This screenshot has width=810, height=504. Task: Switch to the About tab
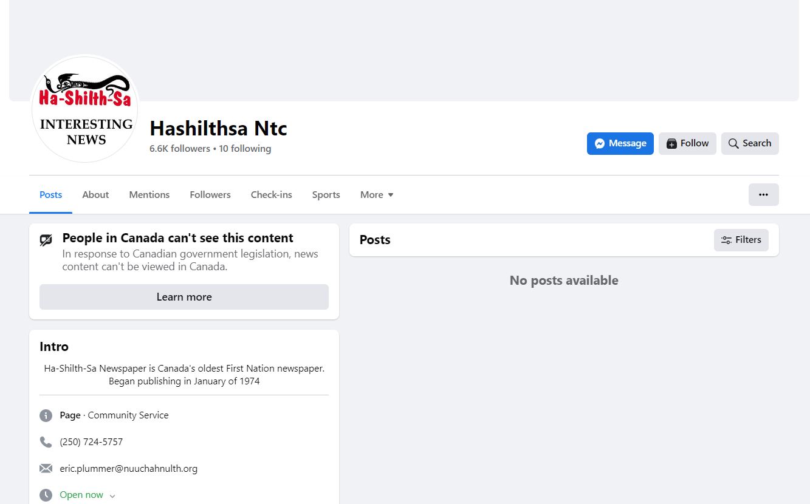pyautogui.click(x=95, y=195)
